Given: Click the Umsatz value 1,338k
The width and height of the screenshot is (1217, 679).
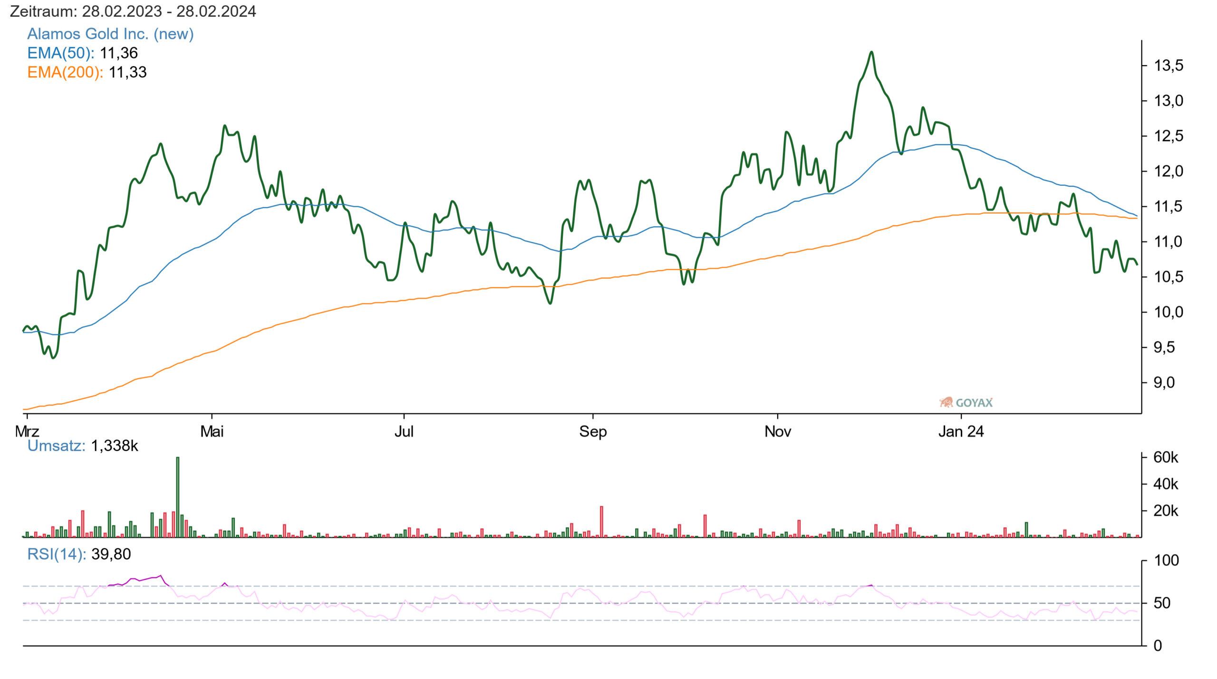Looking at the screenshot, I should point(114,446).
